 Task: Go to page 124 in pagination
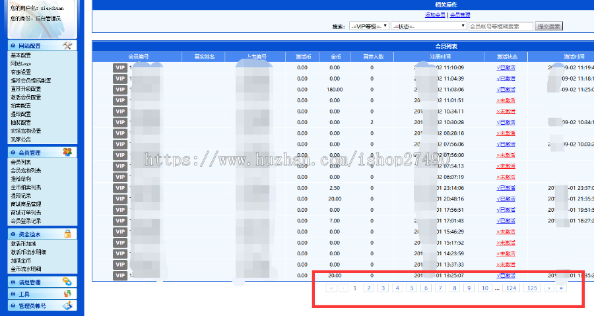511,288
